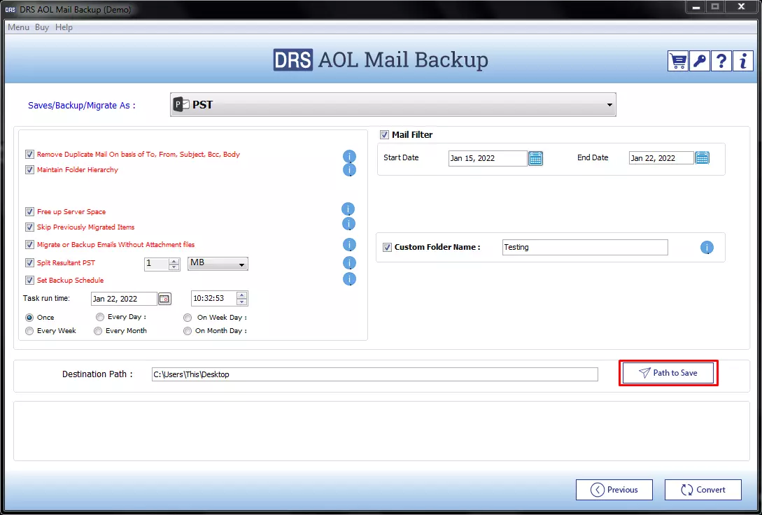Increase the task run time value
The width and height of the screenshot is (762, 515).
tap(242, 295)
